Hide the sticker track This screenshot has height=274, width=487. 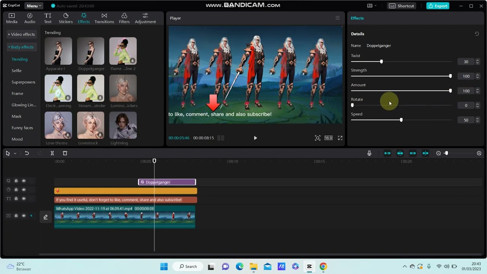(24, 190)
